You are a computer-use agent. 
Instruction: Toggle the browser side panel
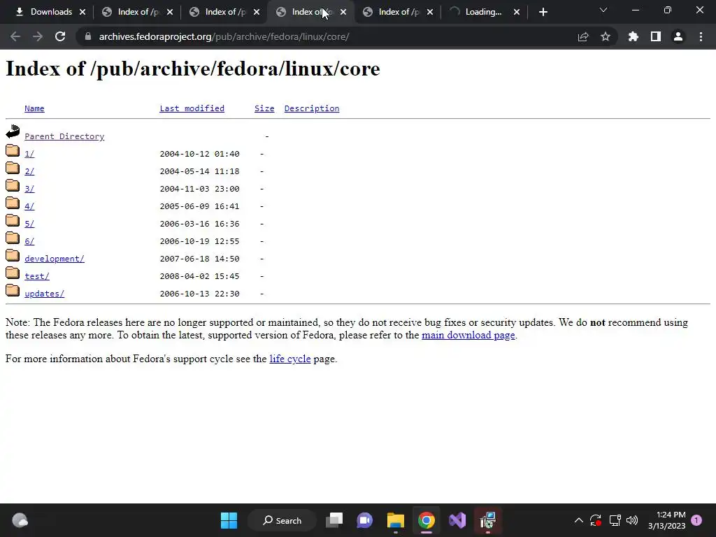click(656, 36)
